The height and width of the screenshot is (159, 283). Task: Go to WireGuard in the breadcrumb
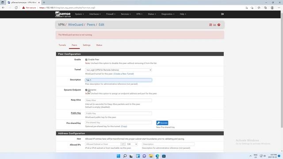point(76,25)
